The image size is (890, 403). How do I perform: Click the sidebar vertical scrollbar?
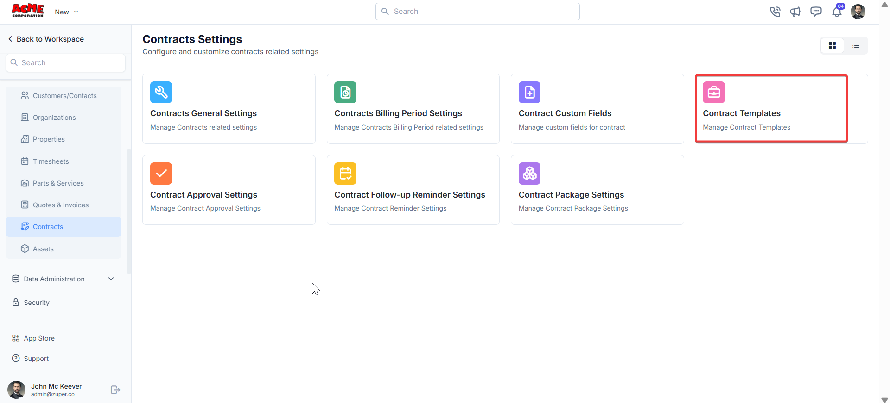pos(129,211)
